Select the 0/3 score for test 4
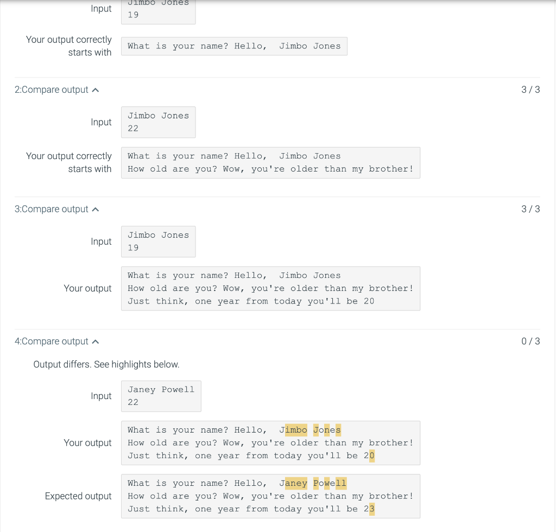Viewport: 556px width, 532px height. click(530, 341)
